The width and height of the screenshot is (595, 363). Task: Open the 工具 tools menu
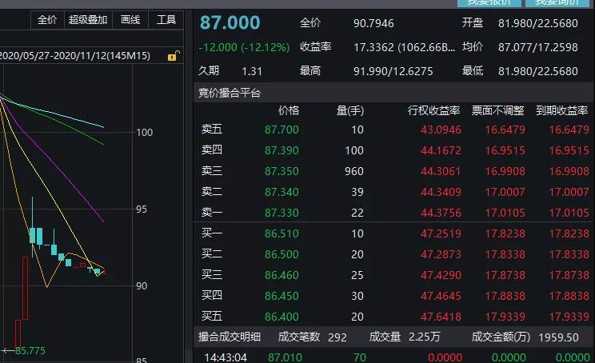[166, 20]
